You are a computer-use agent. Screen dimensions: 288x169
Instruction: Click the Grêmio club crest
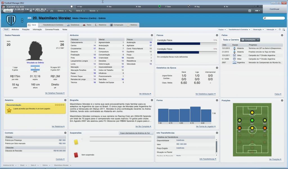pyautogui.click(x=11, y=20)
